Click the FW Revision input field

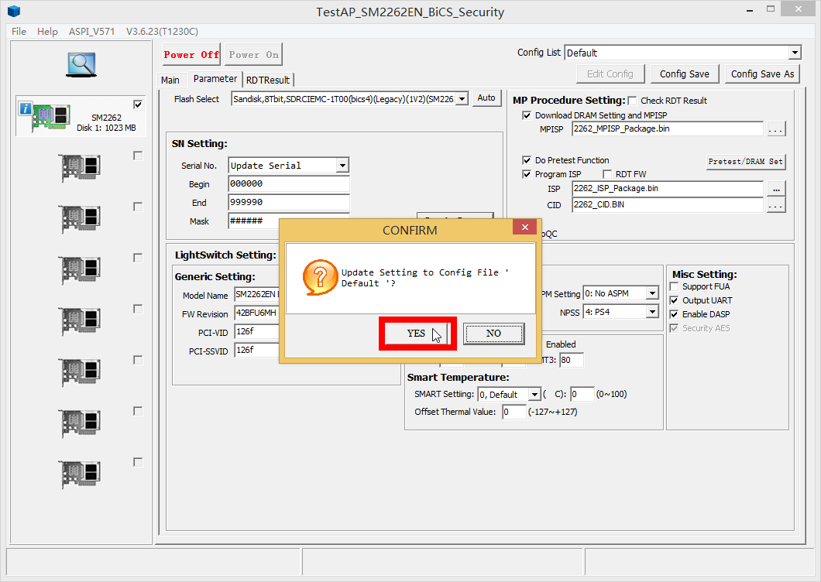pos(256,314)
